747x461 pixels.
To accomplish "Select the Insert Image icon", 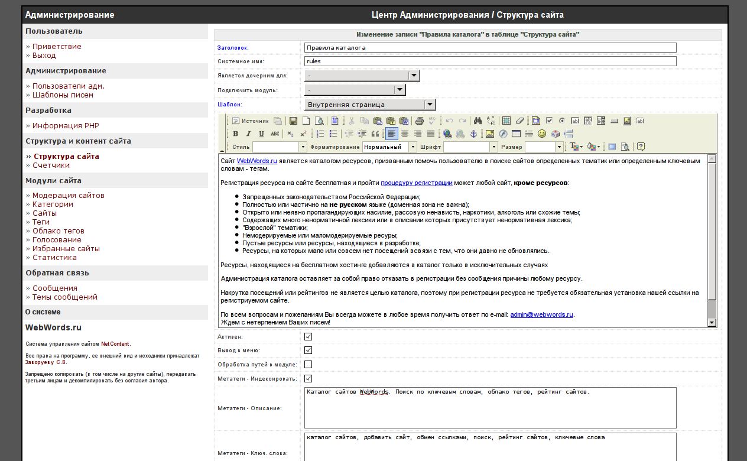I will [489, 134].
